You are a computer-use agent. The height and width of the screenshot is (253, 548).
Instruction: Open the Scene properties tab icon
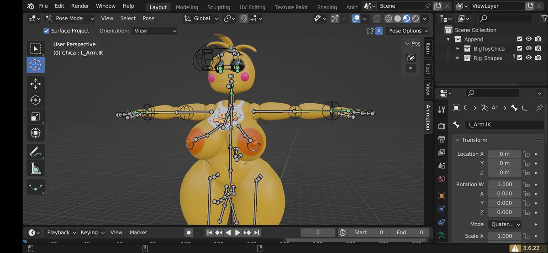(441, 166)
